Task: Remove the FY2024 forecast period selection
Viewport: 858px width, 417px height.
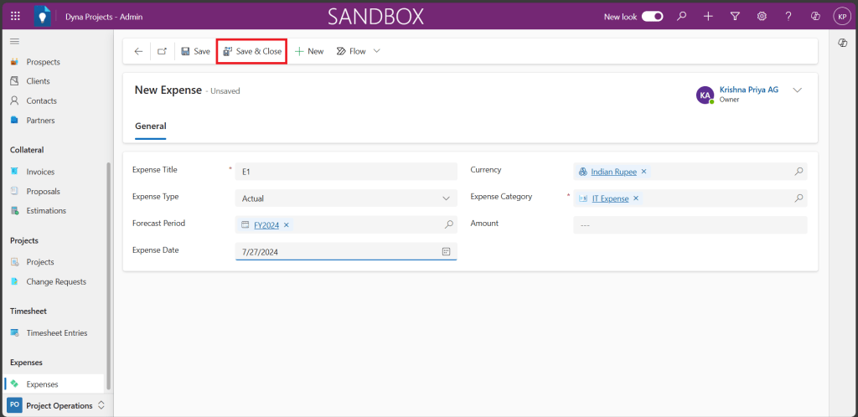Action: (287, 224)
